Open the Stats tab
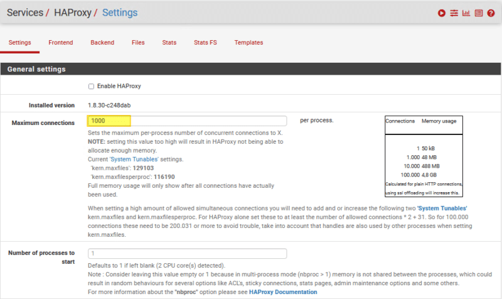Screen dimensions: 502x299 coord(169,43)
